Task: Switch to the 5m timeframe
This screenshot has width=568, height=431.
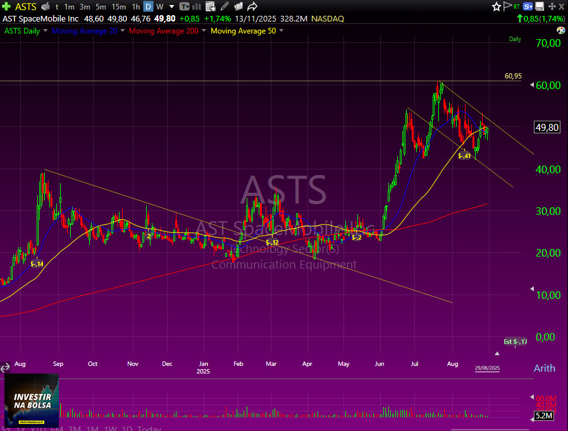Action: pyautogui.click(x=101, y=7)
